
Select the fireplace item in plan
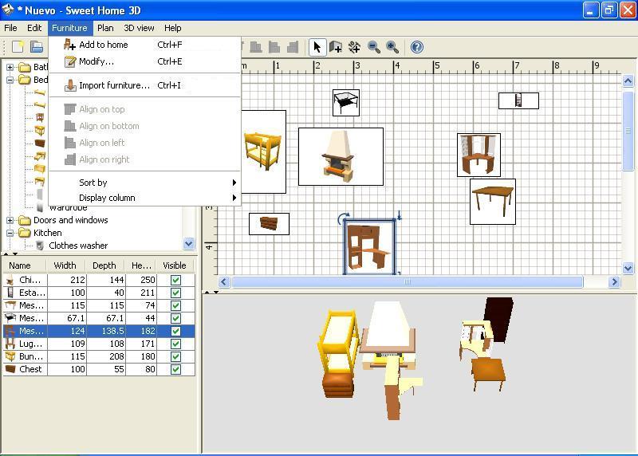click(341, 156)
